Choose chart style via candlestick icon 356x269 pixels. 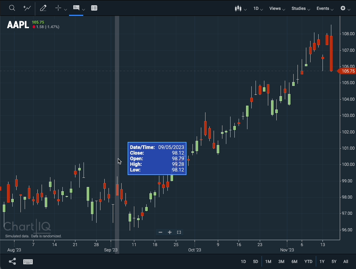pyautogui.click(x=238, y=8)
